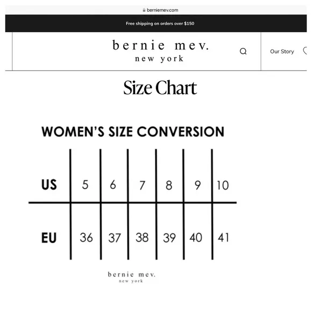The height and width of the screenshot is (312, 312).
Task: Select US size 8 cell
Action: 169,185
